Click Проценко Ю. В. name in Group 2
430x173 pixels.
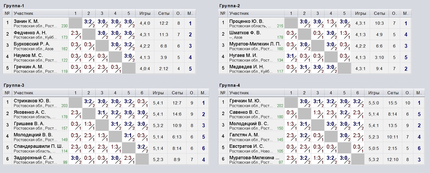click(246, 21)
